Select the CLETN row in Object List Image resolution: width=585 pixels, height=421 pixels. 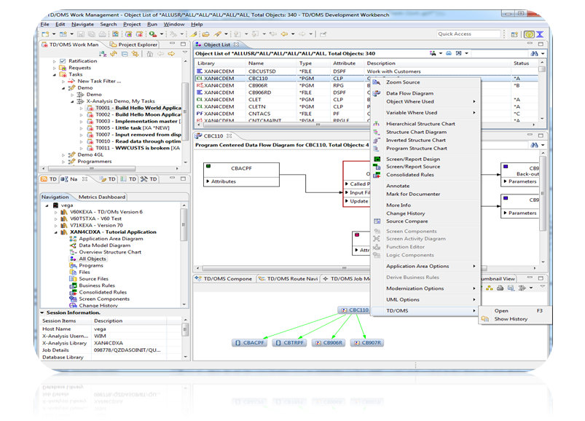click(x=366, y=106)
